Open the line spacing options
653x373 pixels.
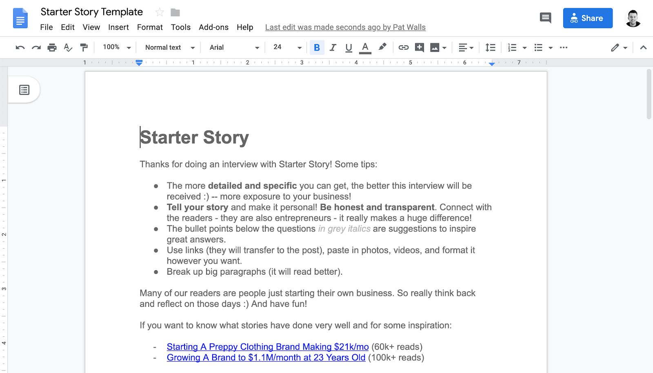[x=490, y=47]
